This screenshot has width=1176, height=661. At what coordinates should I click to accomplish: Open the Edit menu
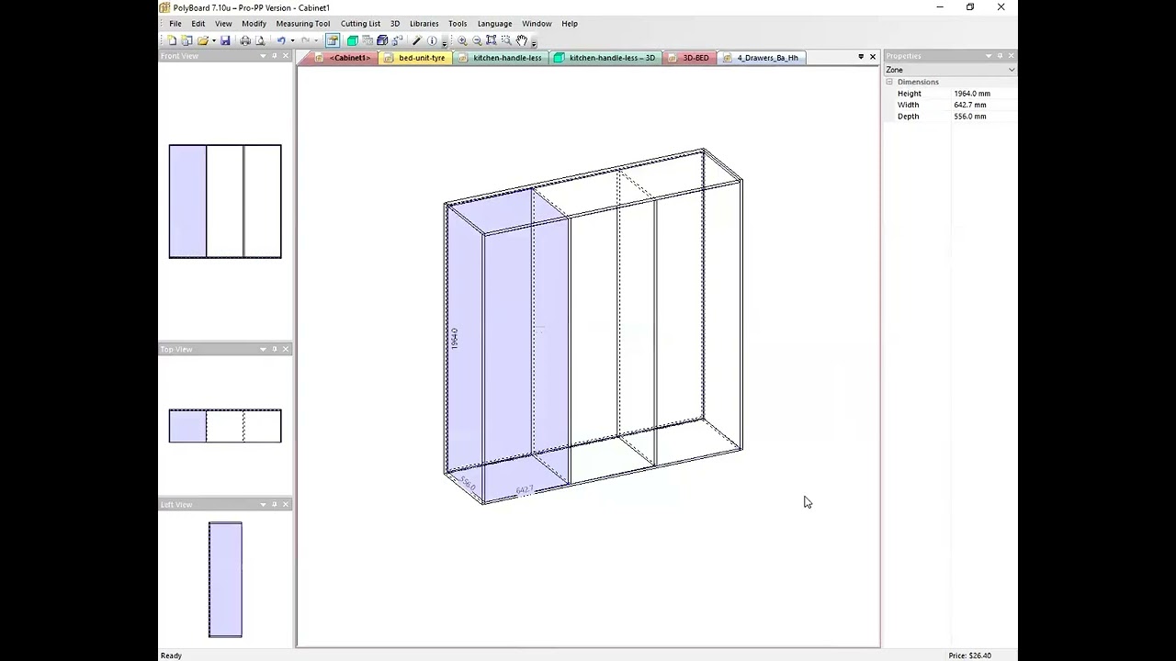(198, 24)
